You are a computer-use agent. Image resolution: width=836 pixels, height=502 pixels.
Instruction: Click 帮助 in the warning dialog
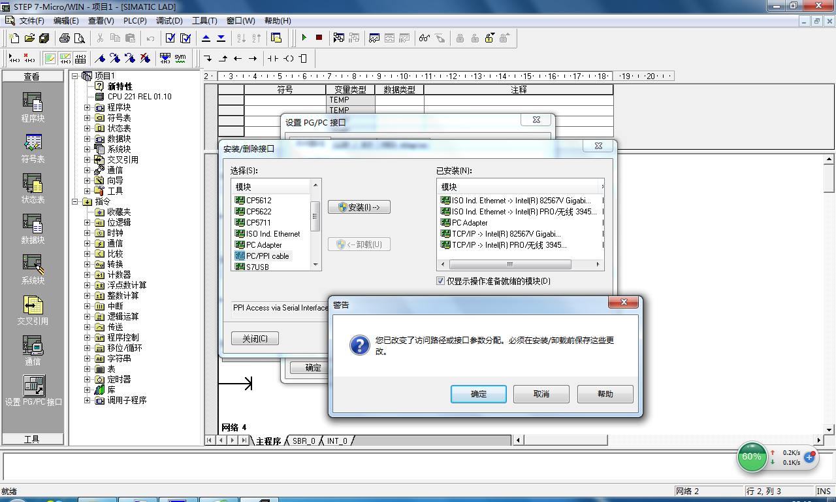[605, 394]
